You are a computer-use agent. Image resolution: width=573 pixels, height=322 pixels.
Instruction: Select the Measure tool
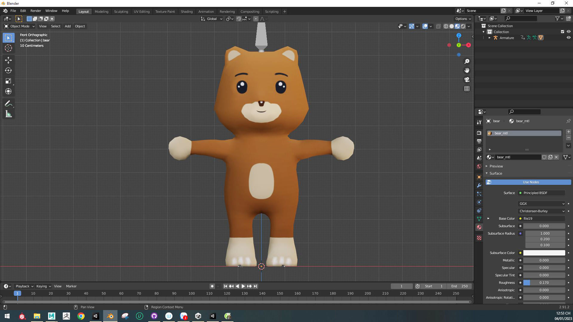click(x=8, y=114)
